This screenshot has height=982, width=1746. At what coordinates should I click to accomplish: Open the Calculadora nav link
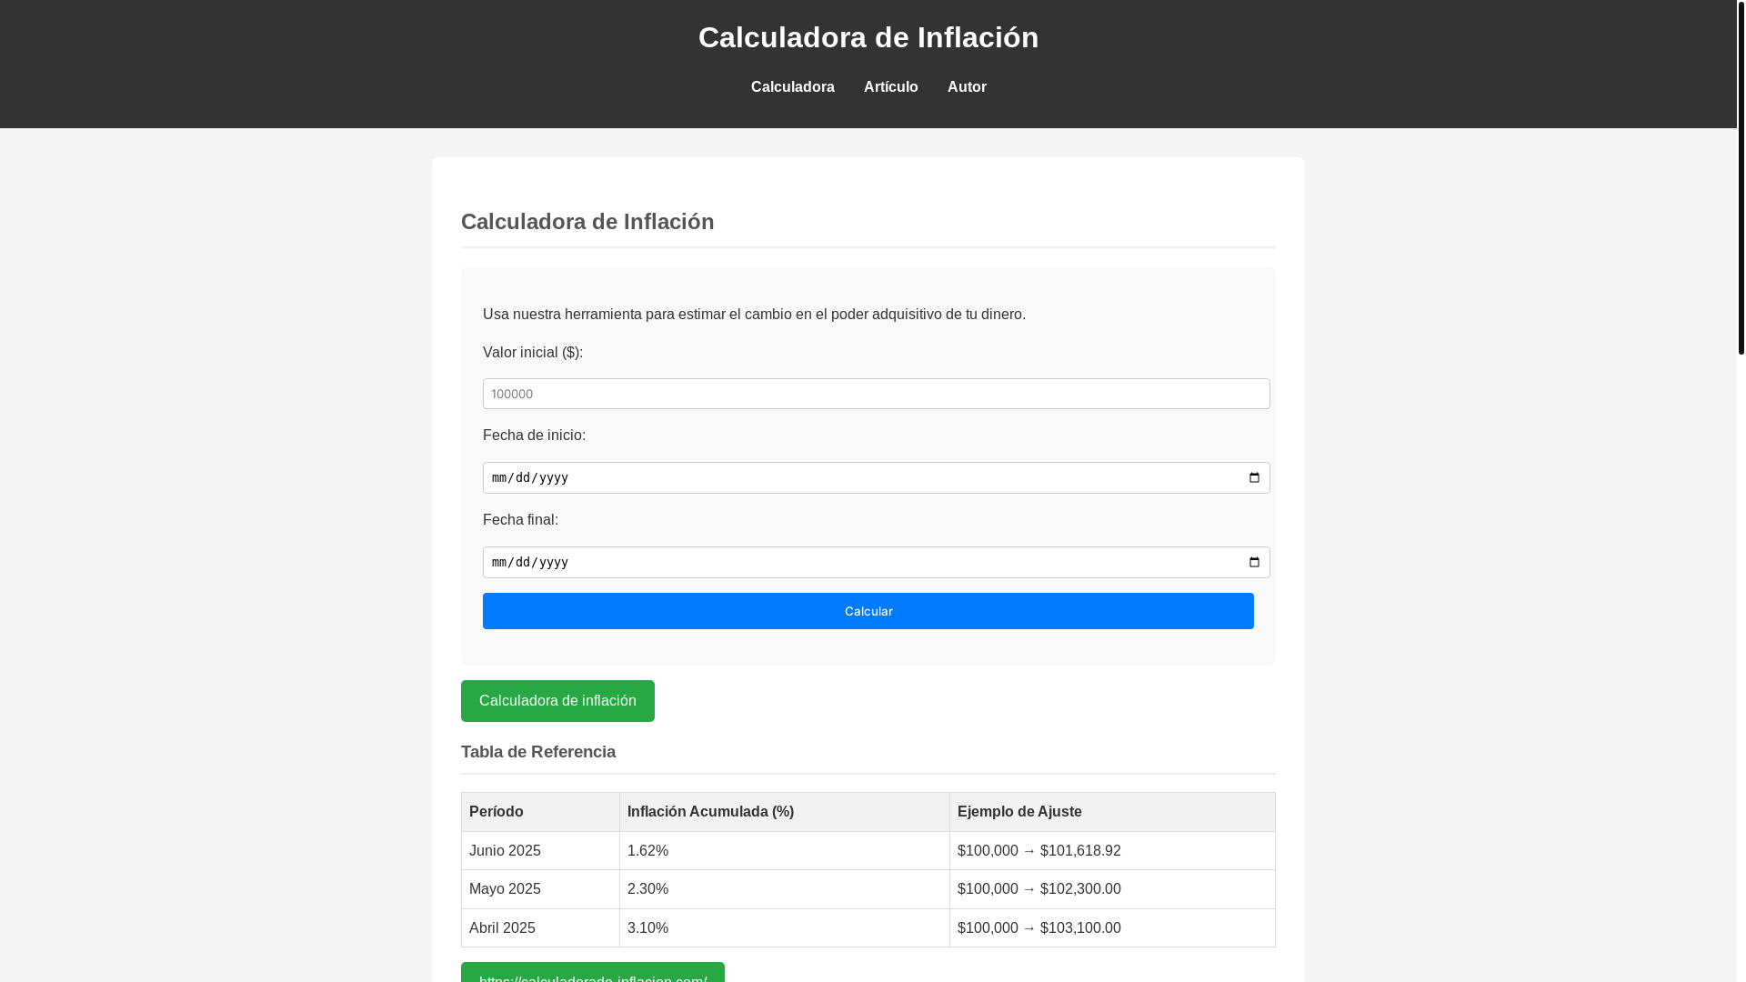pos(792,87)
